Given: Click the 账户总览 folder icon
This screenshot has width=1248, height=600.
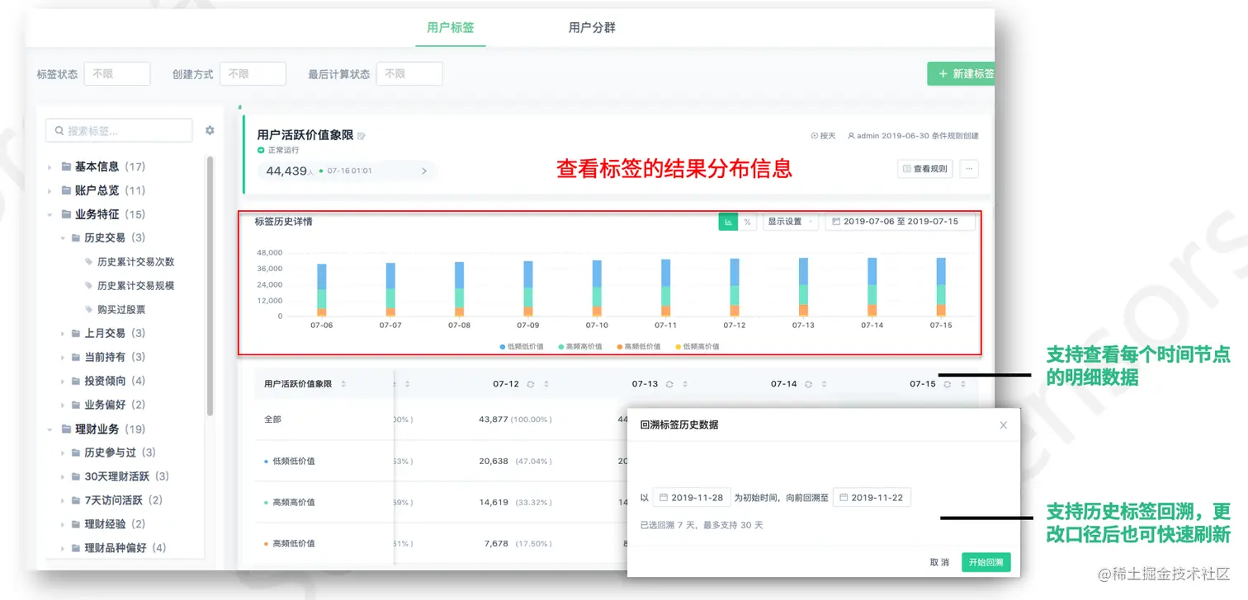Looking at the screenshot, I should click(66, 190).
